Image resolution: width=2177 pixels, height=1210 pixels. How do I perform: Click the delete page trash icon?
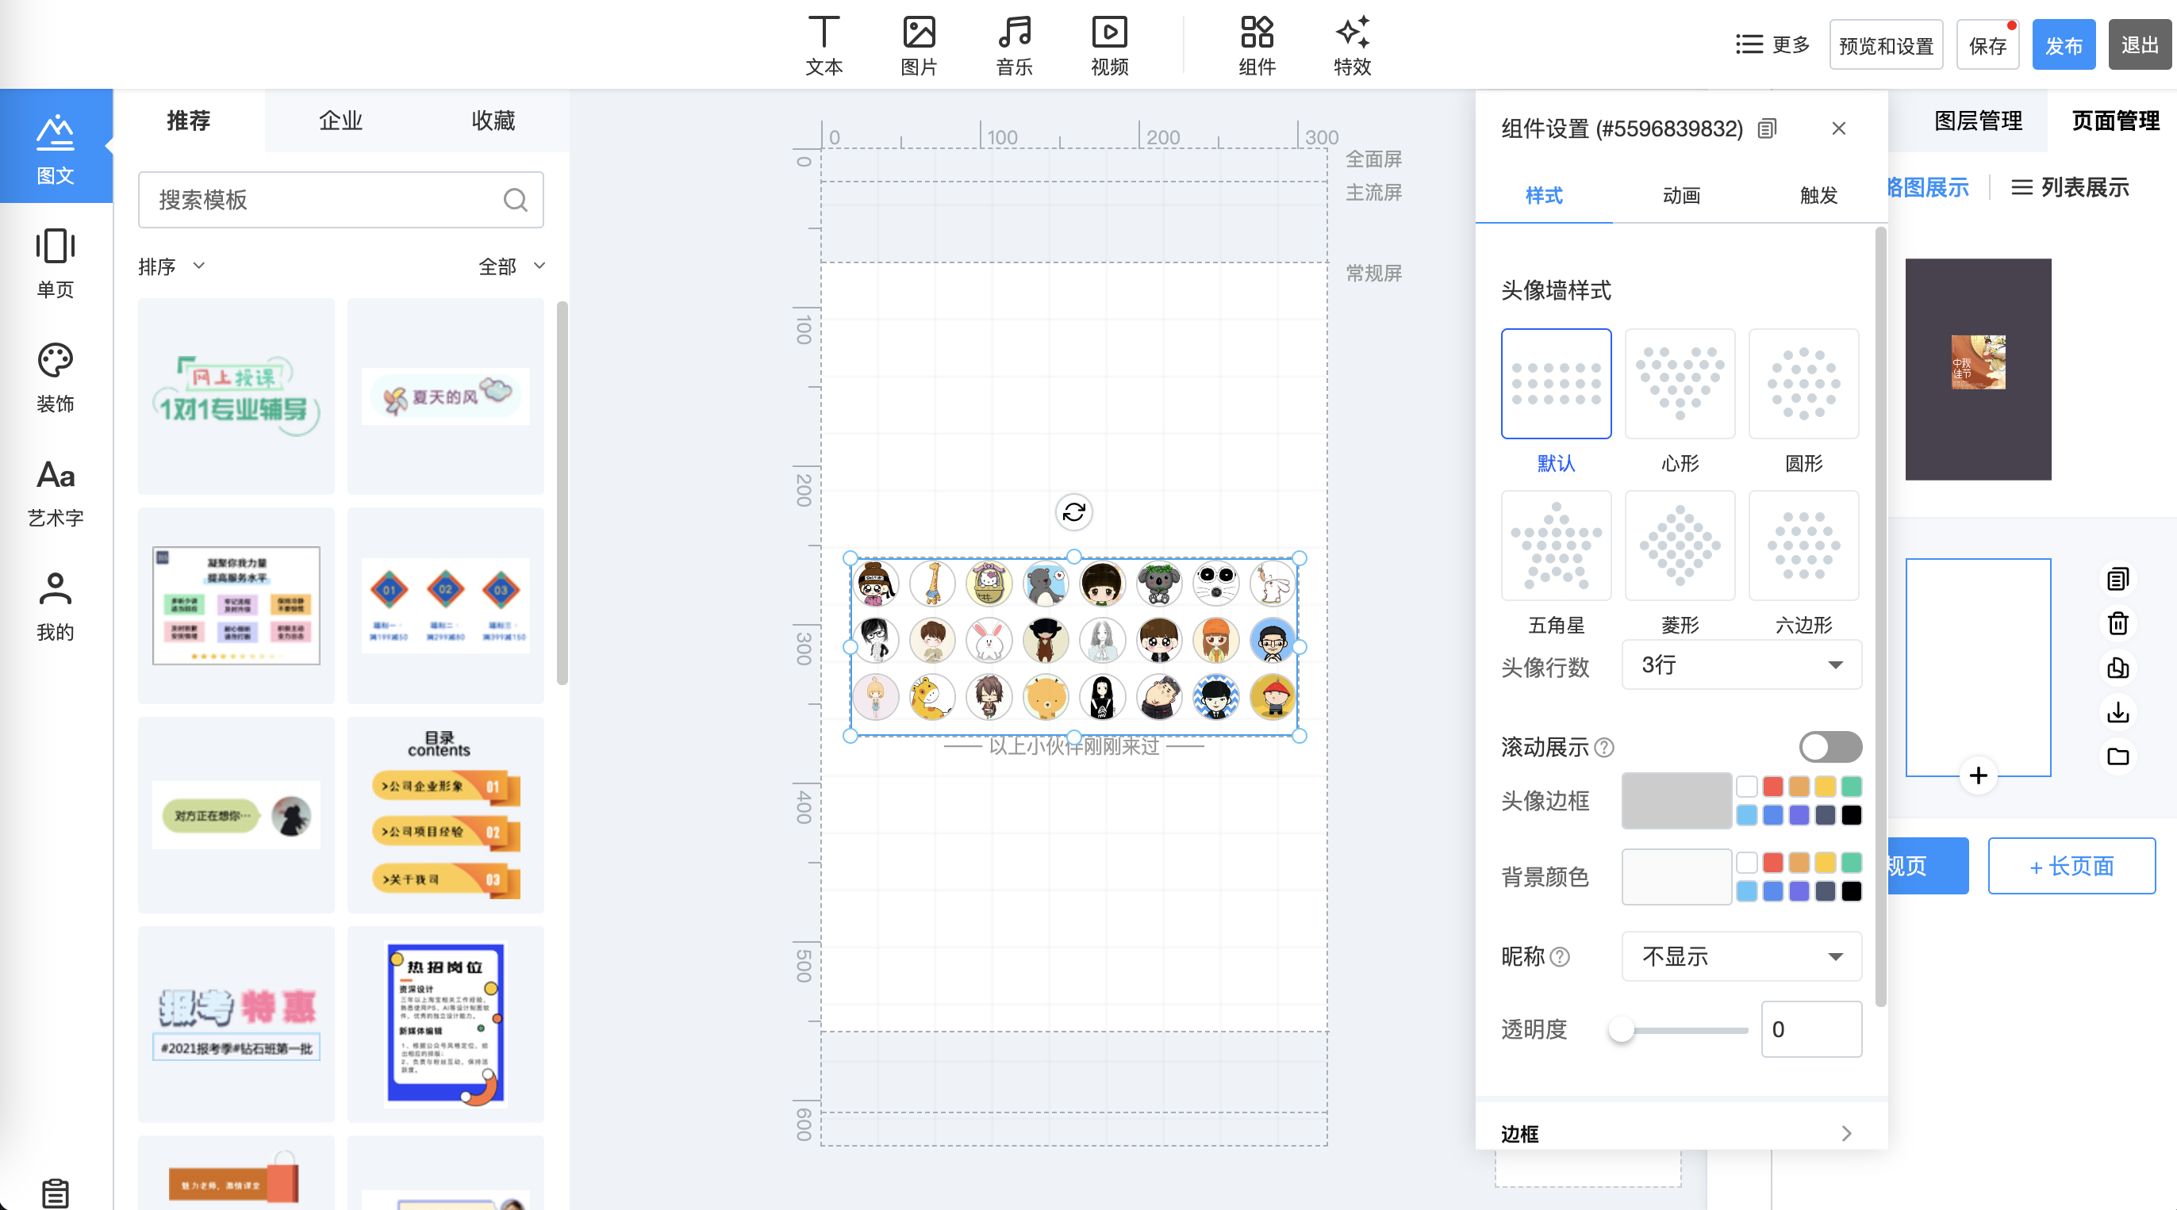pos(2117,623)
